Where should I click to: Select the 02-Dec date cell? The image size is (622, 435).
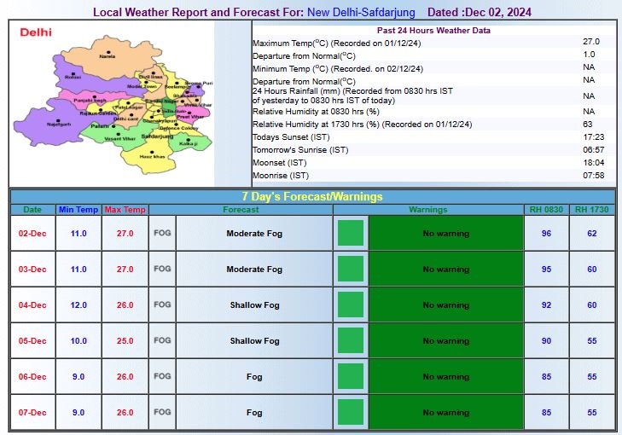(32, 233)
